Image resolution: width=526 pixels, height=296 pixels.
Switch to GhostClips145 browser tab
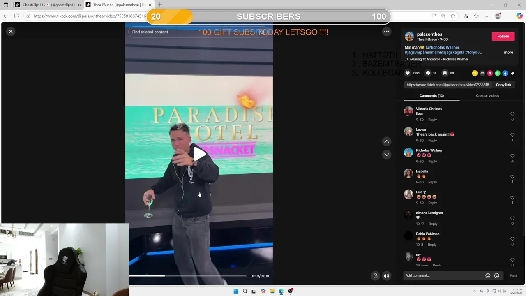48,5
